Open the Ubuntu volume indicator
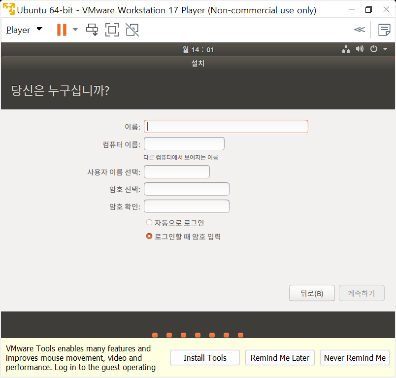The width and height of the screenshot is (396, 378). point(360,49)
